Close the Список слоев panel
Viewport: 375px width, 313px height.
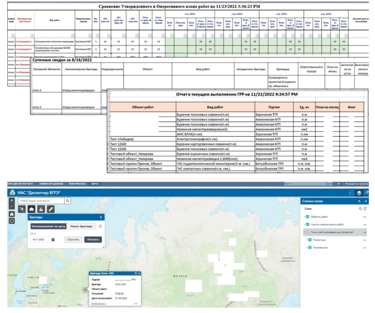click(x=366, y=201)
